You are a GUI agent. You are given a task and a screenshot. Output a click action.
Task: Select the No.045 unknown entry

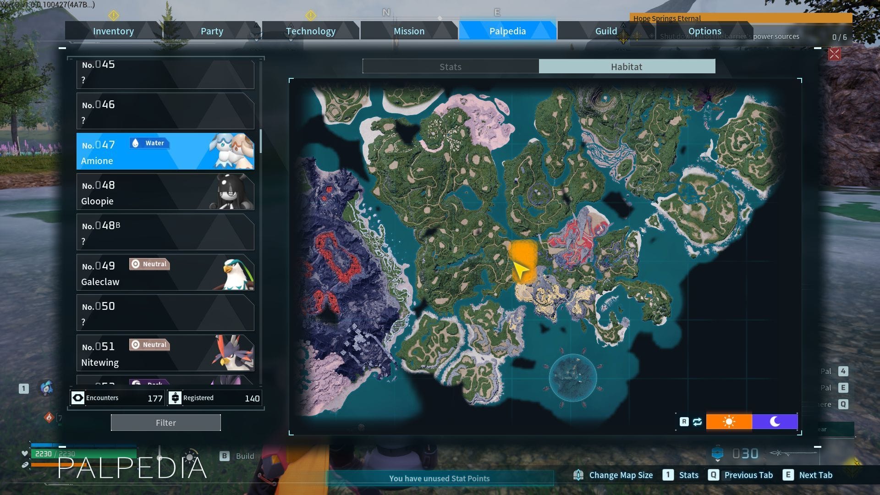(x=165, y=74)
